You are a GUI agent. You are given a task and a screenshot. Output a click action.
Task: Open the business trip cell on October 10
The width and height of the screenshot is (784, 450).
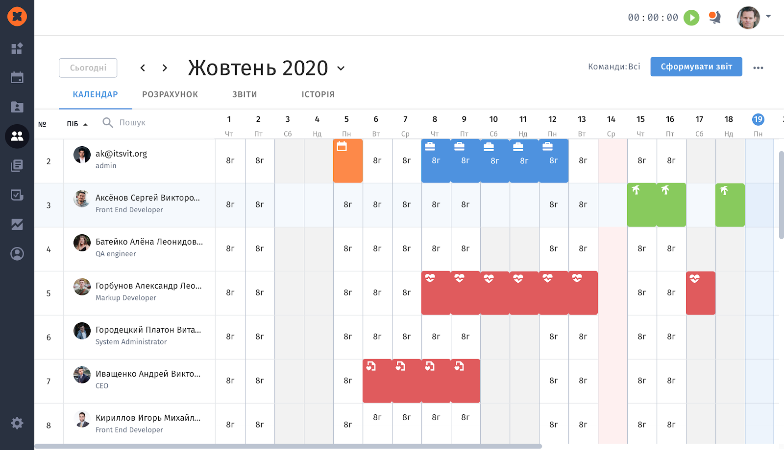(495, 161)
